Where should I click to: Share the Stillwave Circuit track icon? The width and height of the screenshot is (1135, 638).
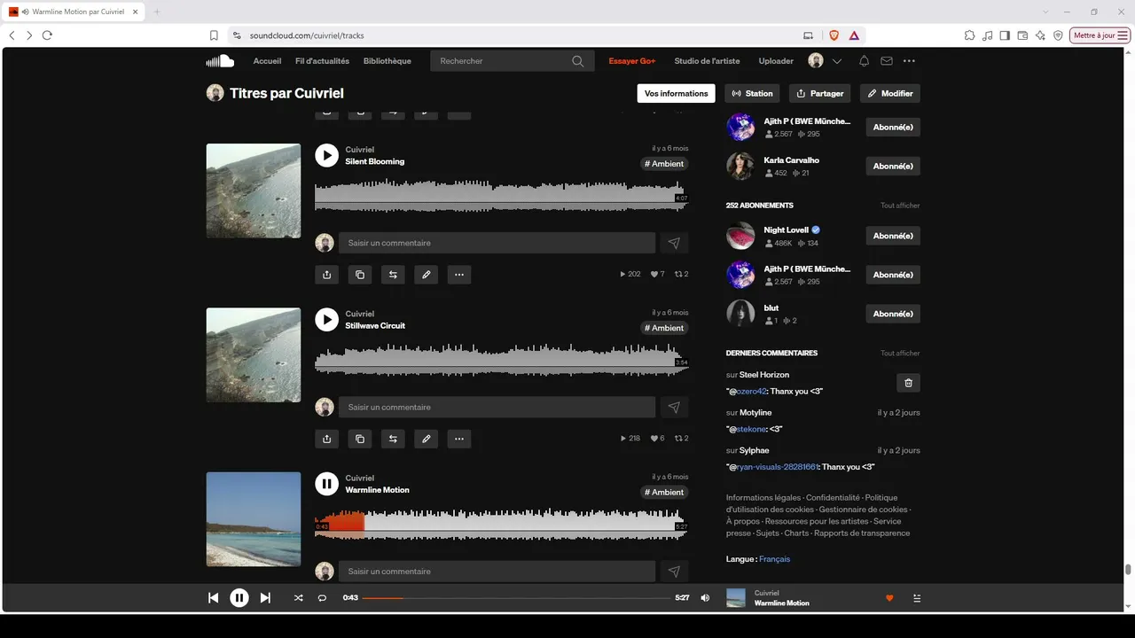pyautogui.click(x=326, y=439)
